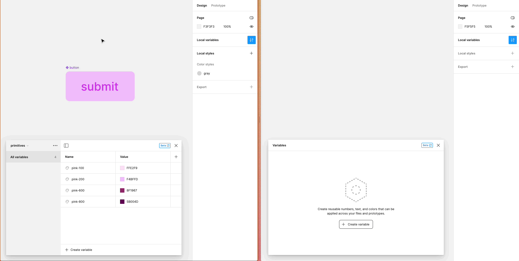Image resolution: width=519 pixels, height=261 pixels.
Task: Add new mode column with plus icon
Action: (x=176, y=157)
